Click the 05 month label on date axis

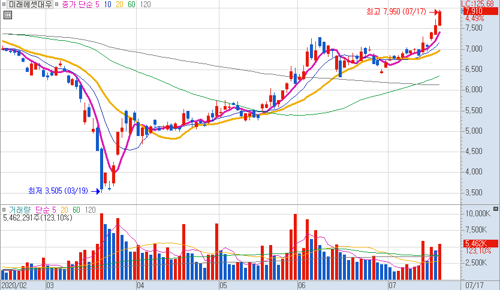(223, 285)
